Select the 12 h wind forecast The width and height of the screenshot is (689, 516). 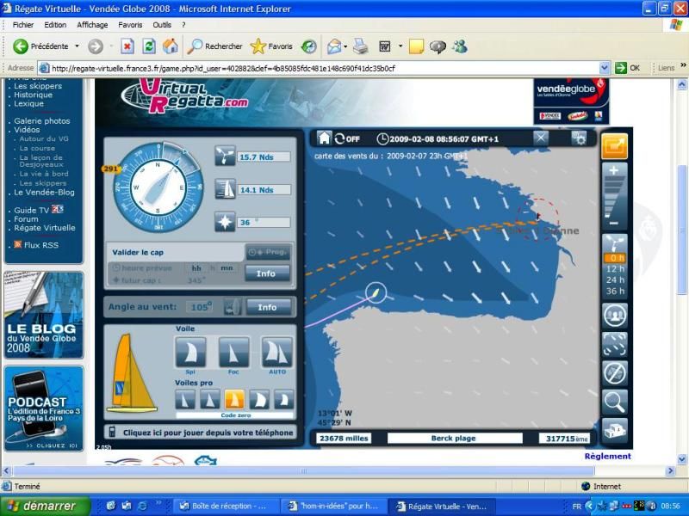(615, 269)
